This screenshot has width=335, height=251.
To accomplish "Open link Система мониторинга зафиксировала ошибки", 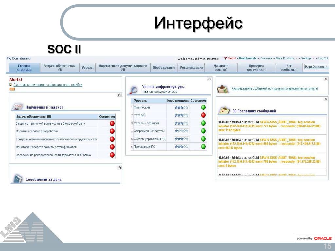I will (x=48, y=85).
